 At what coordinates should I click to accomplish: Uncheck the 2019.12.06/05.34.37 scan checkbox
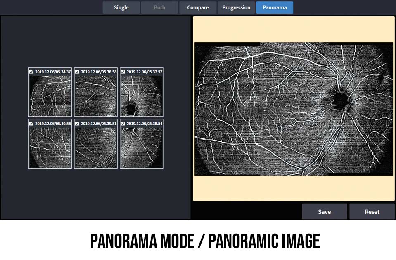point(31,72)
